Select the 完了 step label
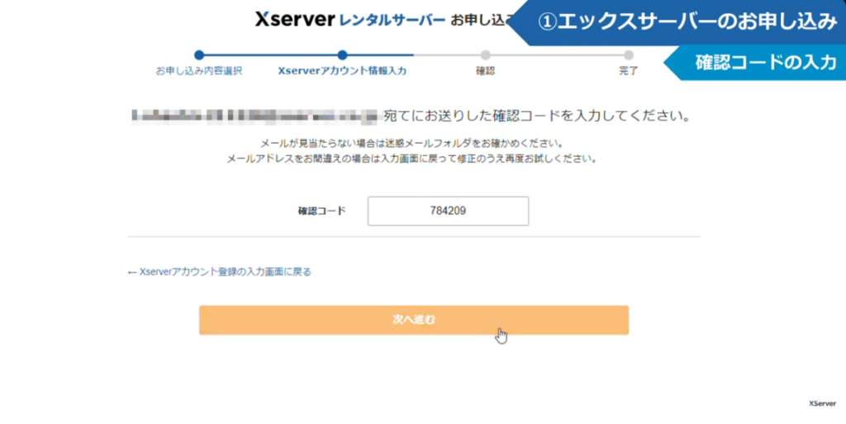Image resolution: width=846 pixels, height=424 pixels. 629,71
